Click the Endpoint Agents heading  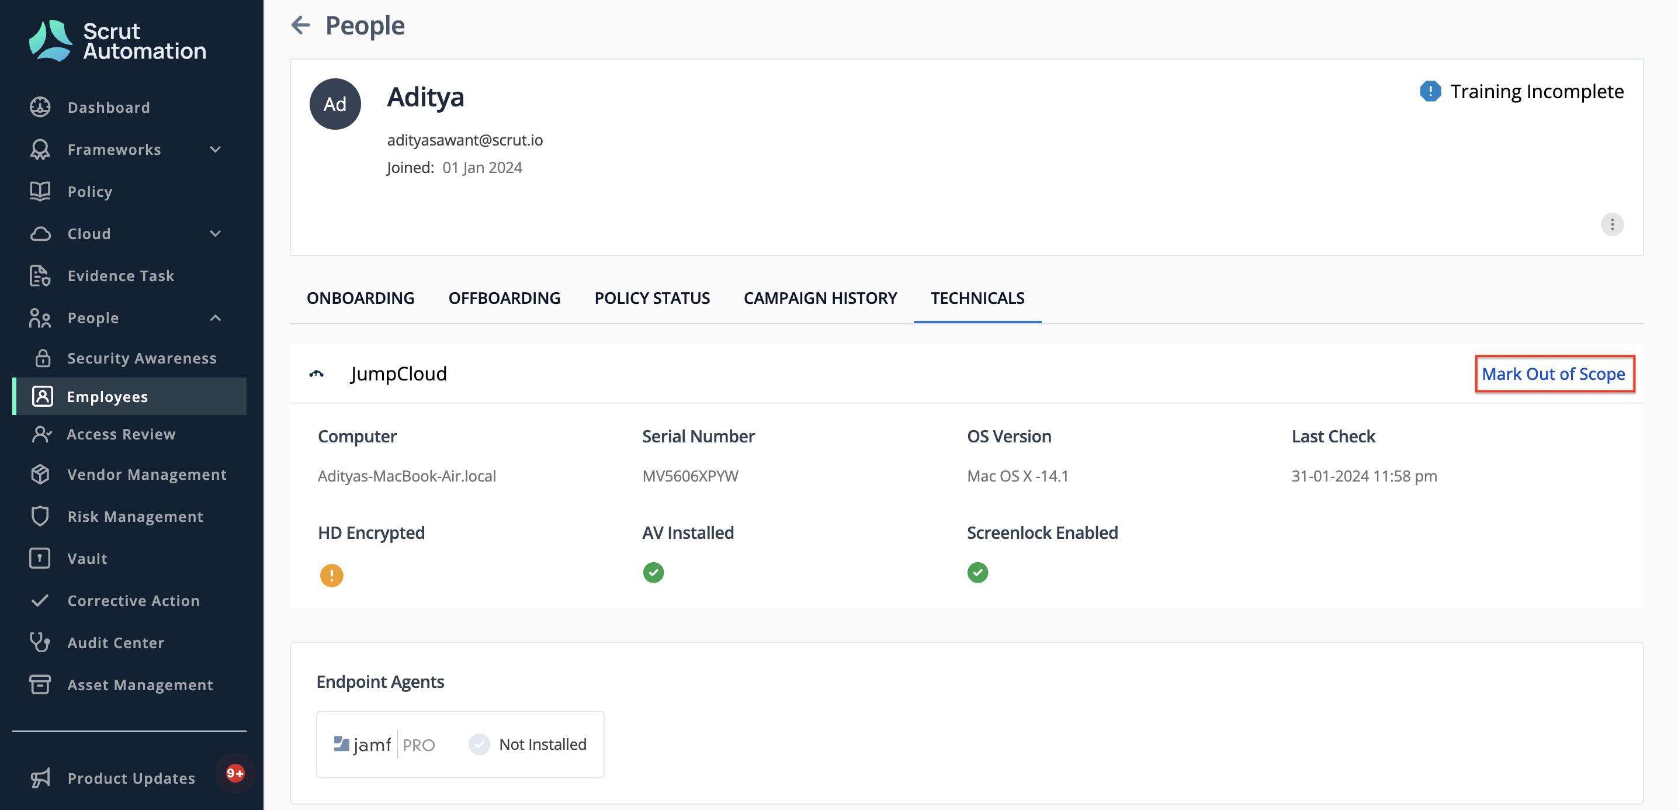coord(380,681)
